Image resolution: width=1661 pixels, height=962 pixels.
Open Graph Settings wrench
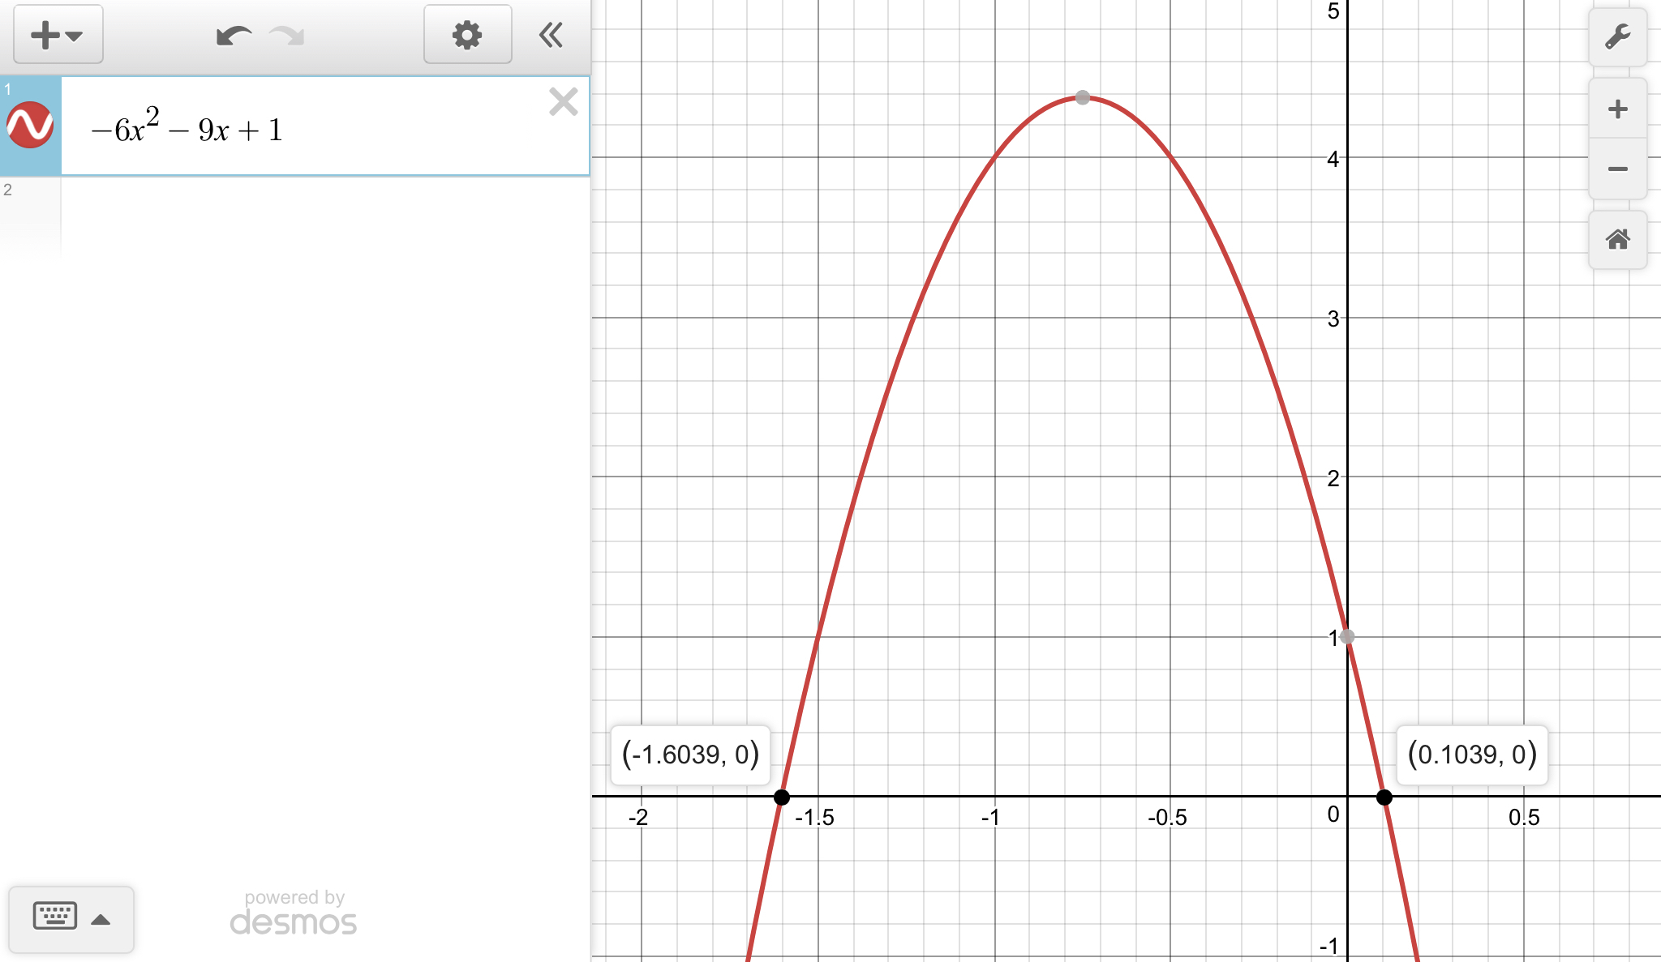[x=1617, y=37]
